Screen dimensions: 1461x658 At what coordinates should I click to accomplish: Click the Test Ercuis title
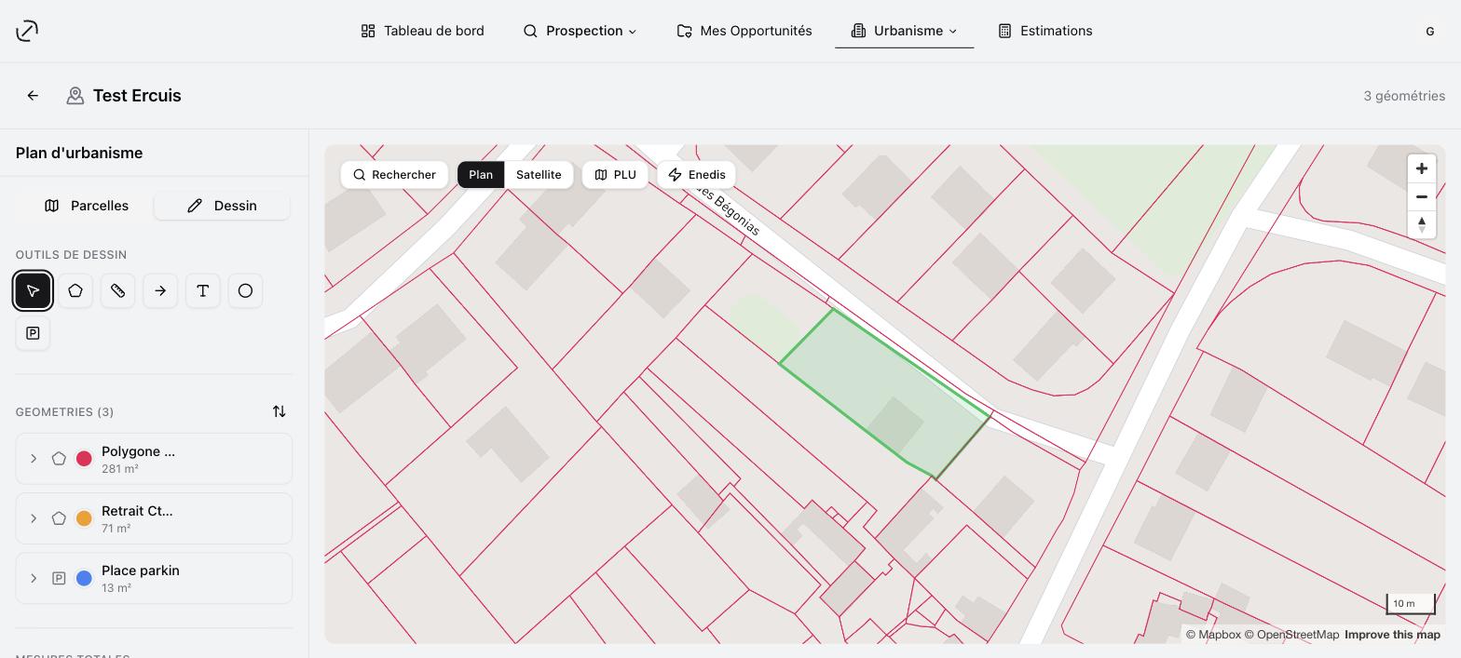[x=137, y=96]
